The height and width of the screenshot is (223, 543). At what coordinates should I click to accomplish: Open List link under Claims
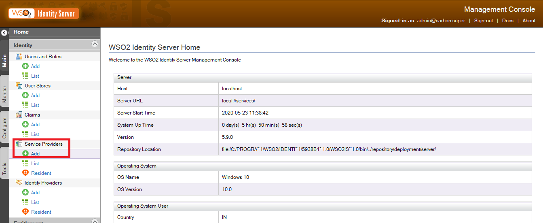pyautogui.click(x=35, y=134)
